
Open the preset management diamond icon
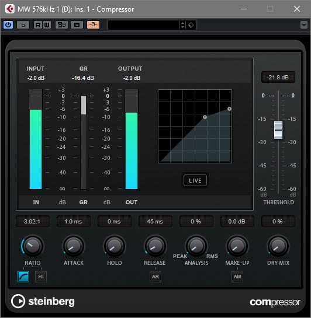pos(191,25)
